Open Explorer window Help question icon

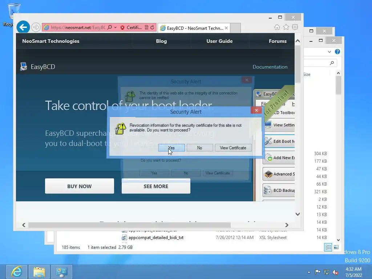pyautogui.click(x=337, y=52)
